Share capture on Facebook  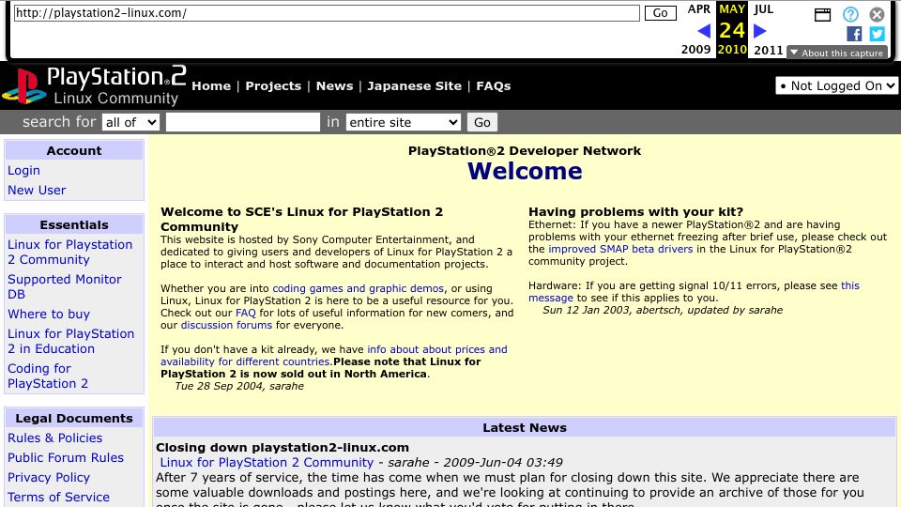854,34
